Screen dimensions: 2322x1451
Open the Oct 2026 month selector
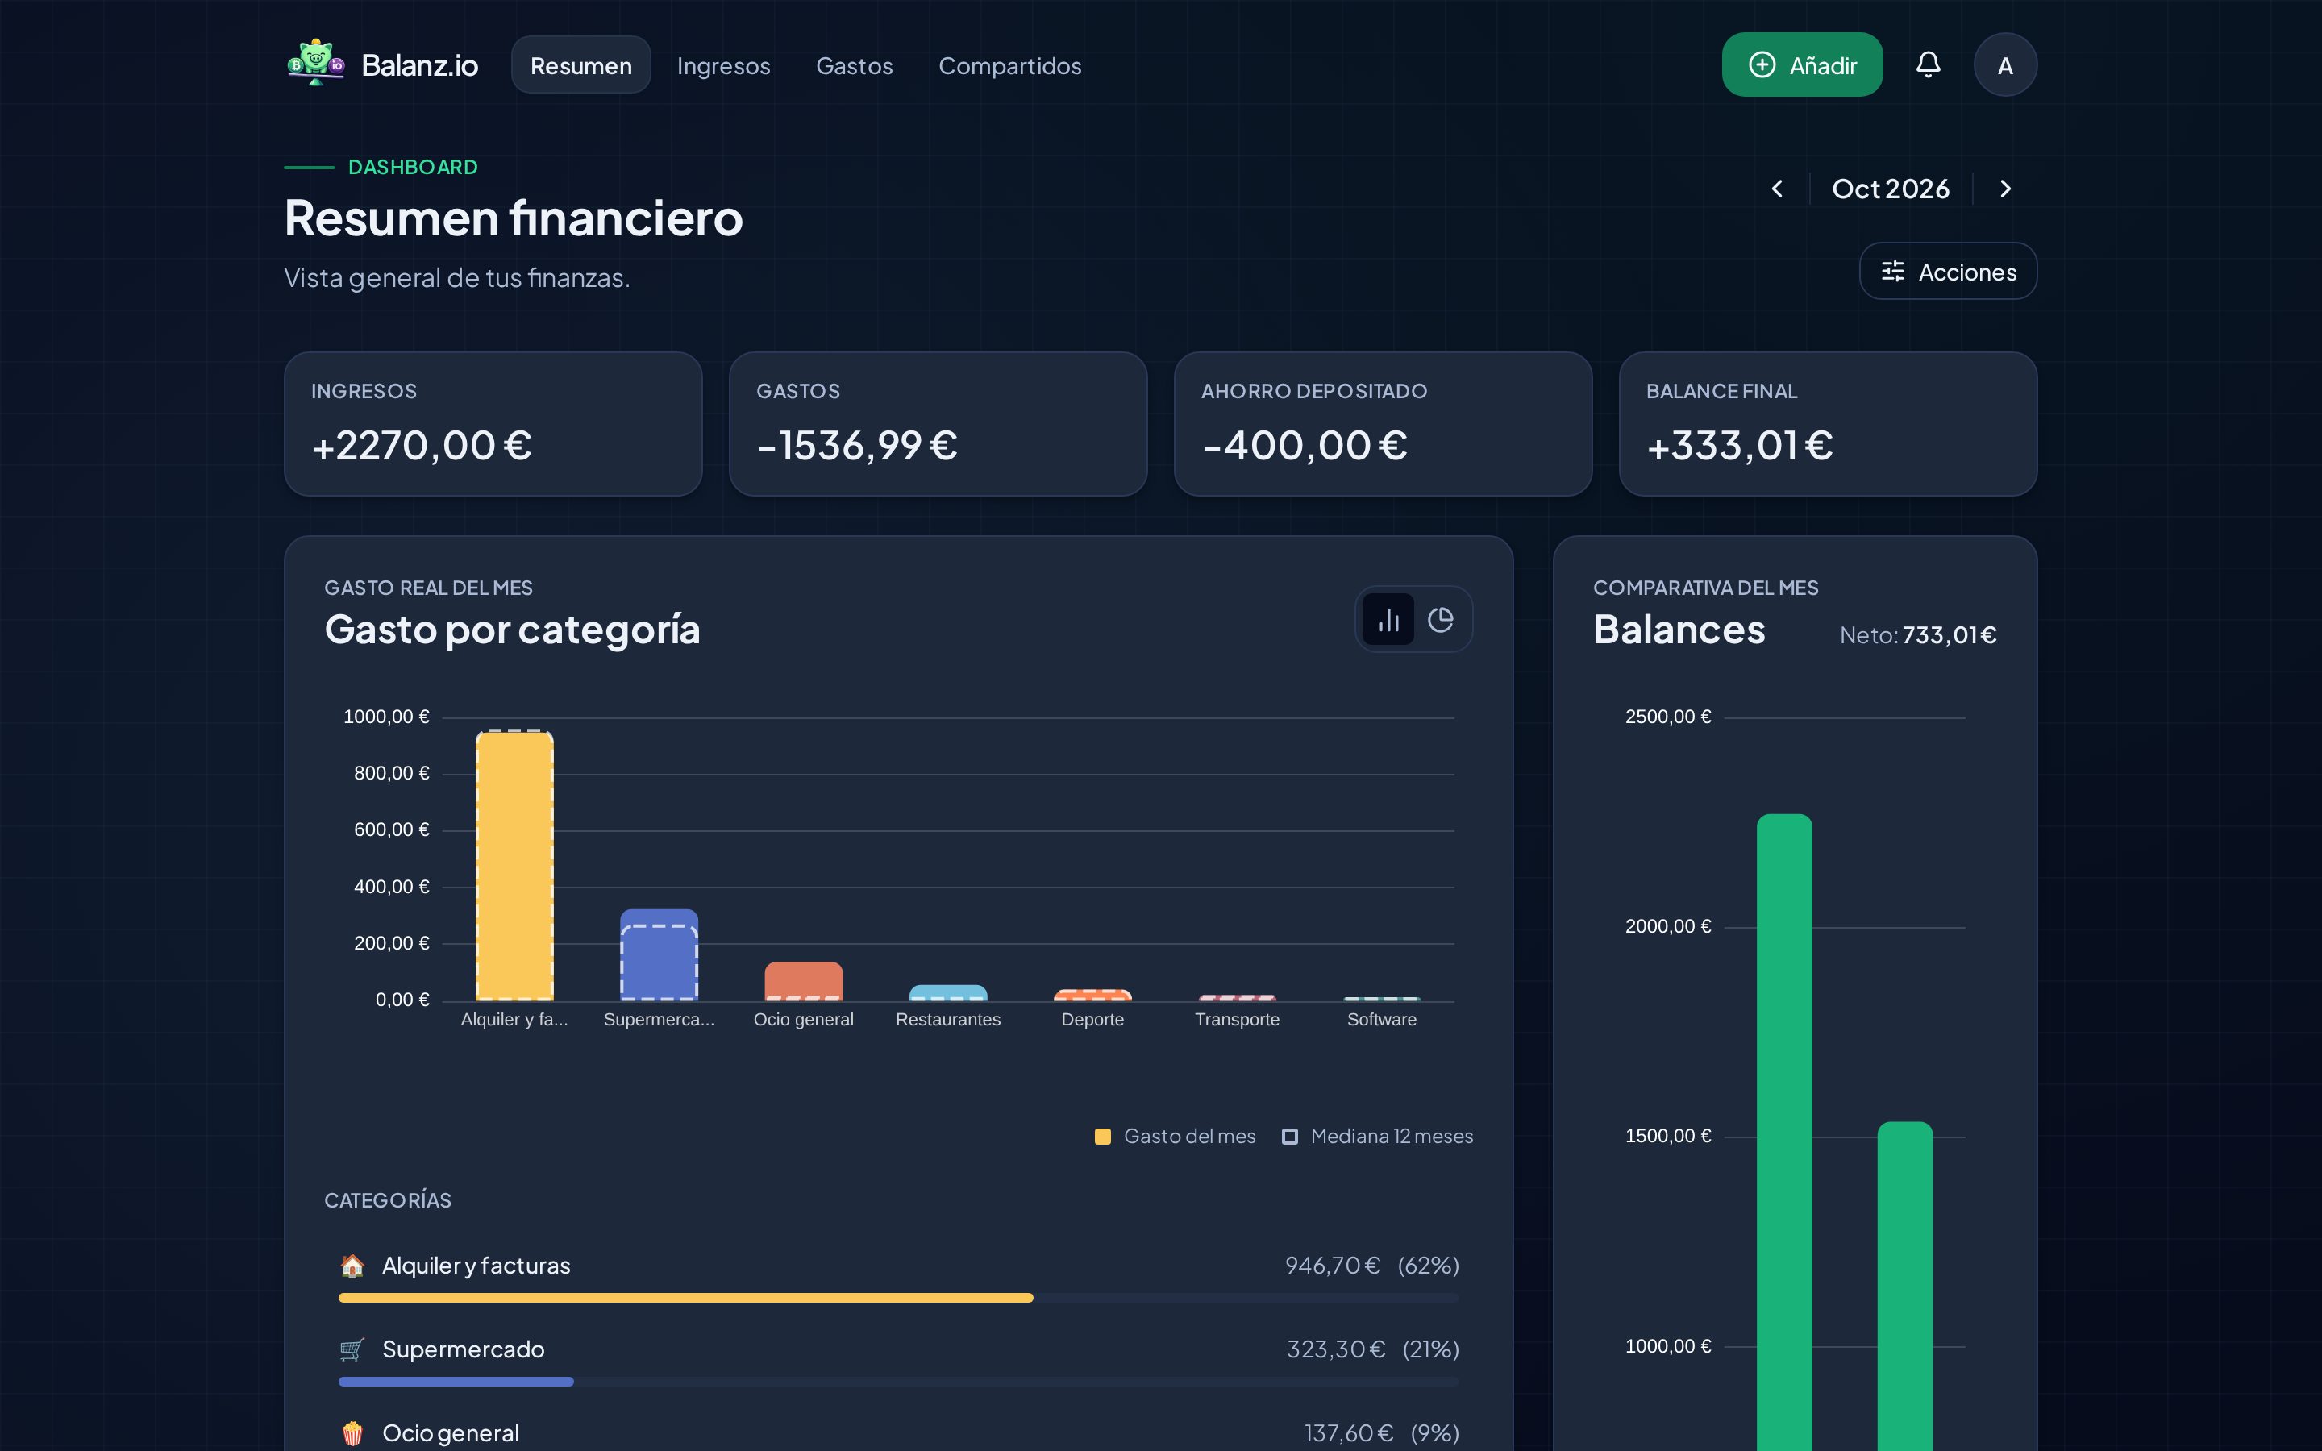click(1890, 189)
